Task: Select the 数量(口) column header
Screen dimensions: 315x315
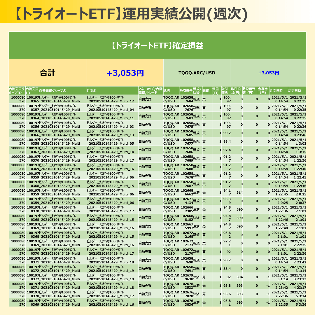Action: [x=215, y=91]
